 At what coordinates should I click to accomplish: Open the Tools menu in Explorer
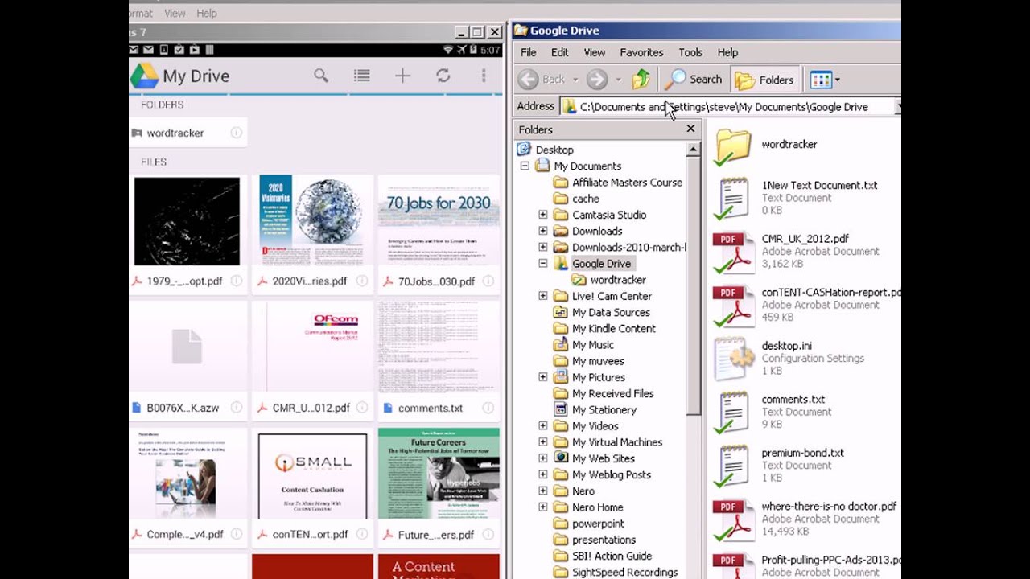tap(690, 52)
